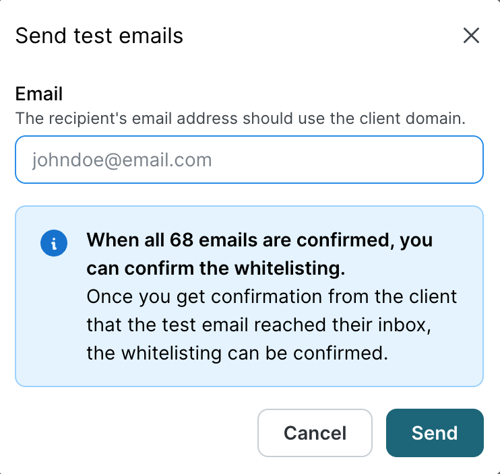Click the "johndoe@email.com" placeholder text
The width and height of the screenshot is (500, 474).
pyautogui.click(x=122, y=160)
